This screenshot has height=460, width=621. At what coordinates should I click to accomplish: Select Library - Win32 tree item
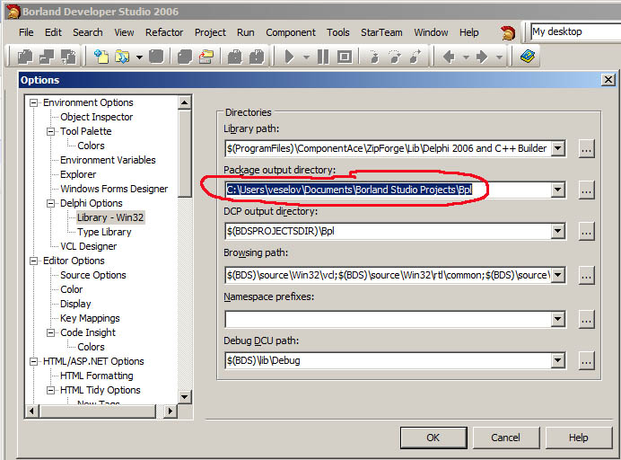pos(110,217)
